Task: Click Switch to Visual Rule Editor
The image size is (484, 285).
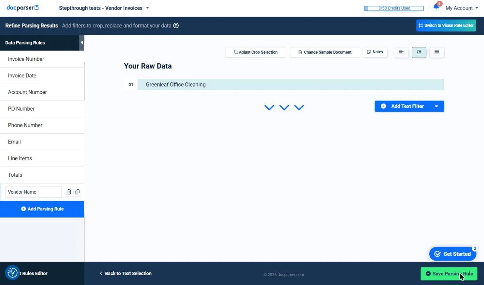Action: point(446,25)
